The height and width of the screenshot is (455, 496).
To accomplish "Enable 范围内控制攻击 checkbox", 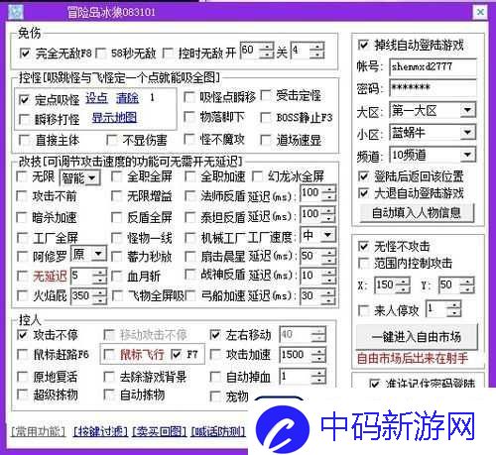I will pyautogui.click(x=363, y=264).
